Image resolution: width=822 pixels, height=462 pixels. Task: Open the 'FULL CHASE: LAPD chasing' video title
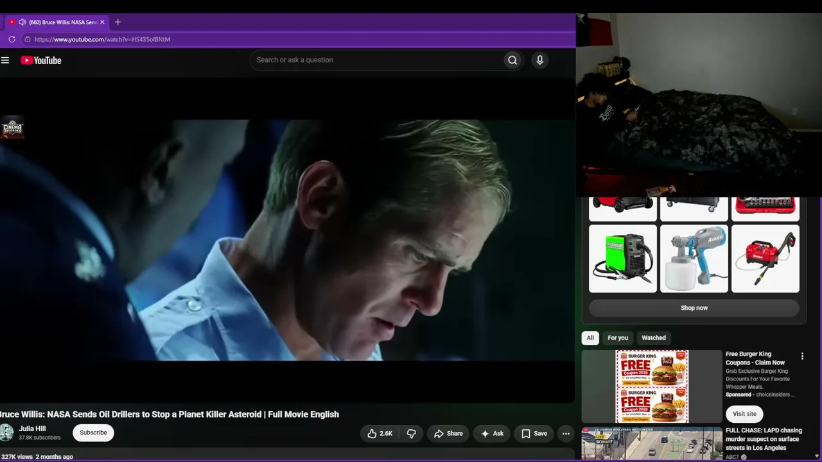point(764,439)
